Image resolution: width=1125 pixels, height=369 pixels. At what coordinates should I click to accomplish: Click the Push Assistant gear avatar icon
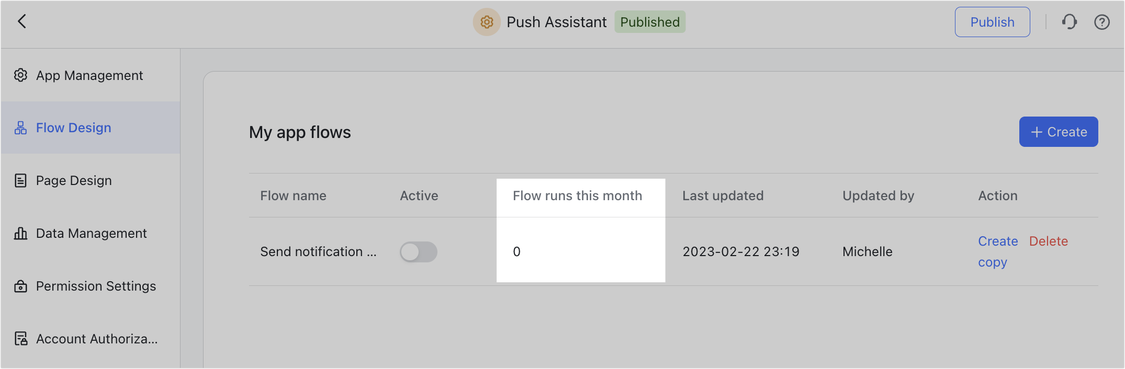(x=487, y=22)
